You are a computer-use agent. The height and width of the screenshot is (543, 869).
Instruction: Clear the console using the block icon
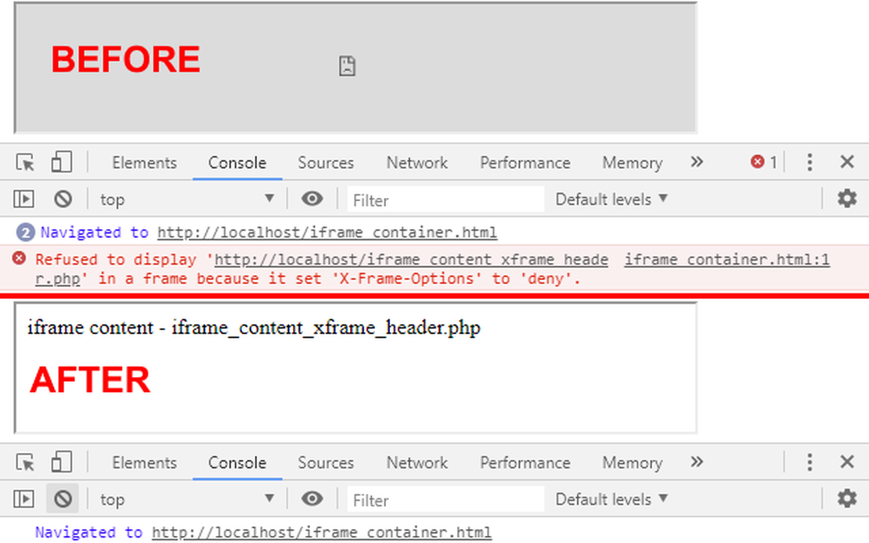(63, 199)
